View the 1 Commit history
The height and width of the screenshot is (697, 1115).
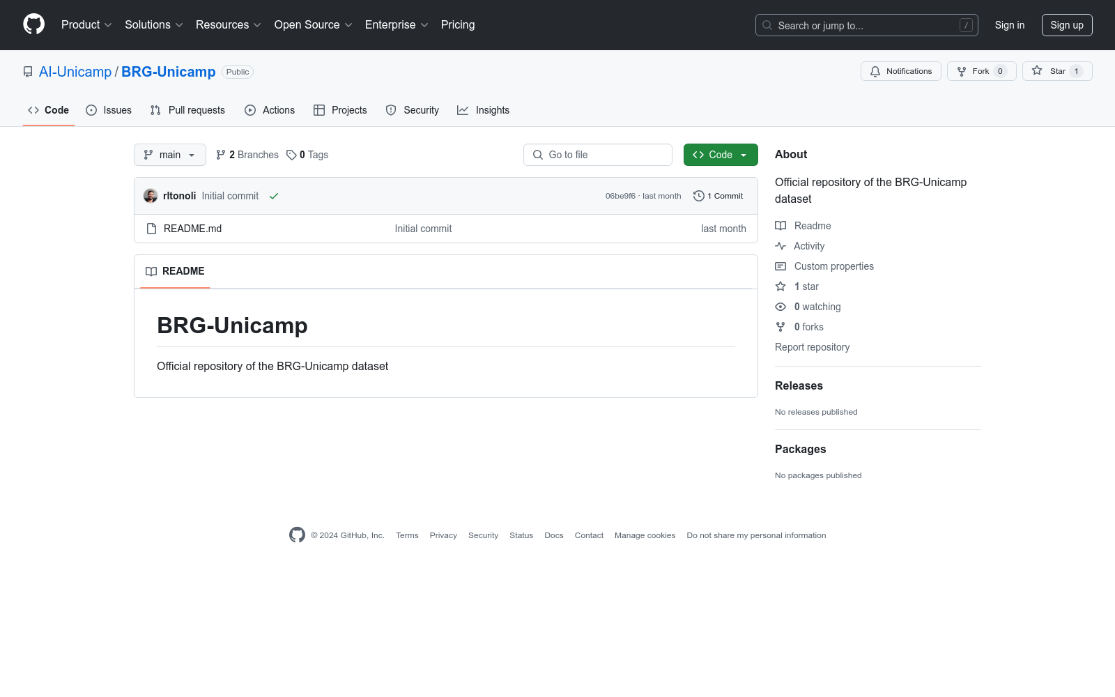(x=718, y=196)
